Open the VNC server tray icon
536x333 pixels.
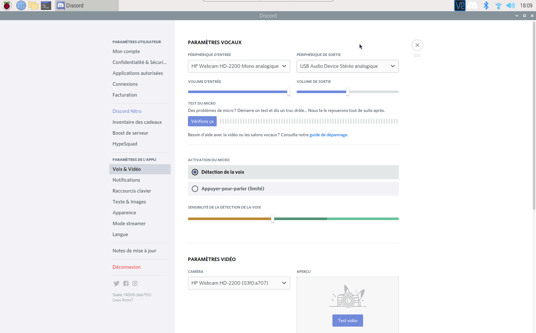pyautogui.click(x=460, y=5)
